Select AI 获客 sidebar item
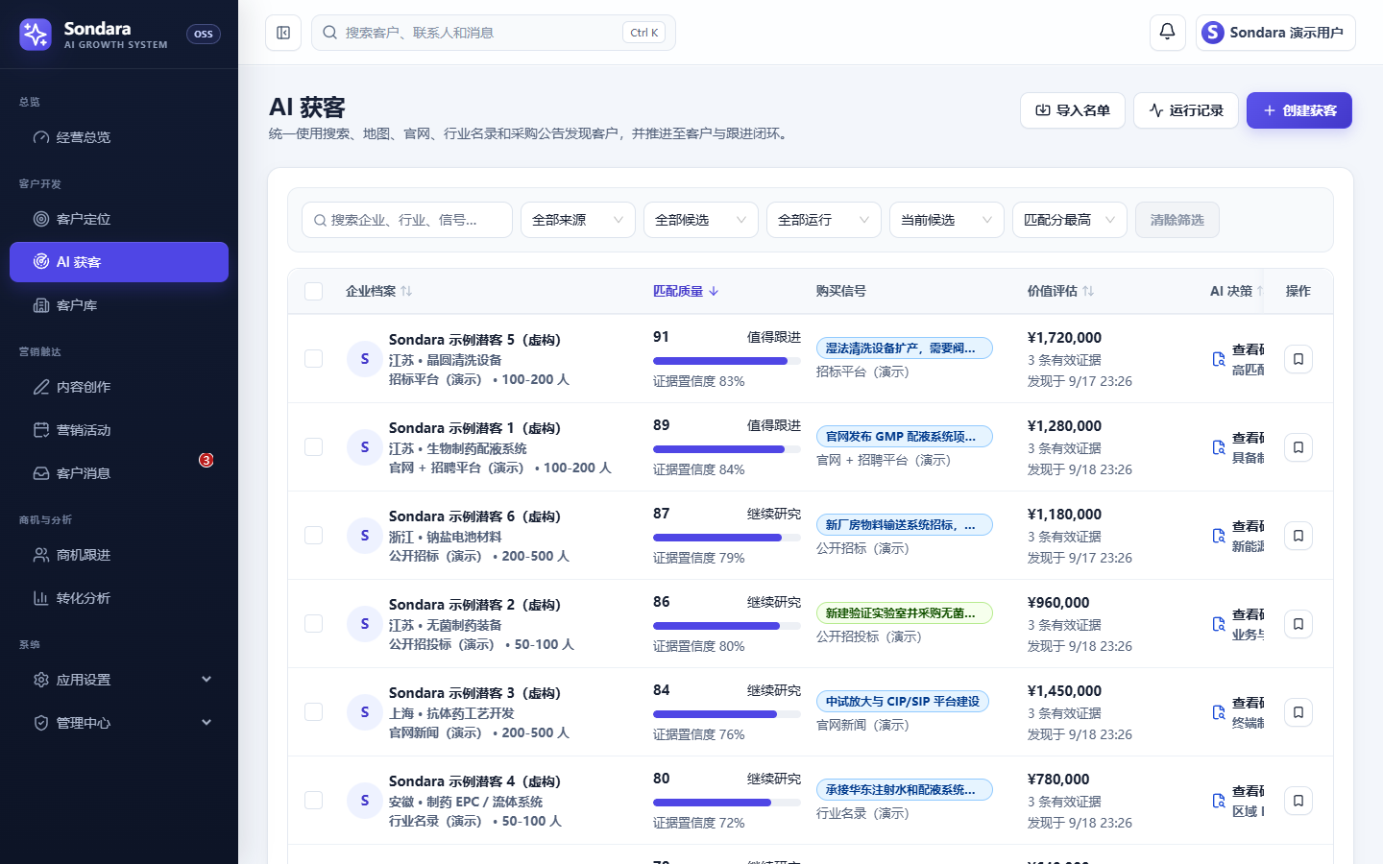This screenshot has height=864, width=1383. (119, 262)
